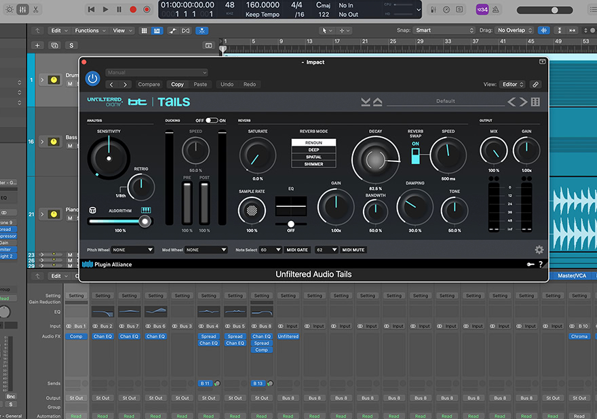Click the Plugin Alliance key icon
This screenshot has width=597, height=419.
[x=531, y=264]
